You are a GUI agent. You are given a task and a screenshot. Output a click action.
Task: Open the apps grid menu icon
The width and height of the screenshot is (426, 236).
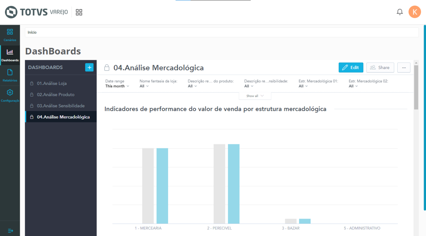click(x=79, y=12)
